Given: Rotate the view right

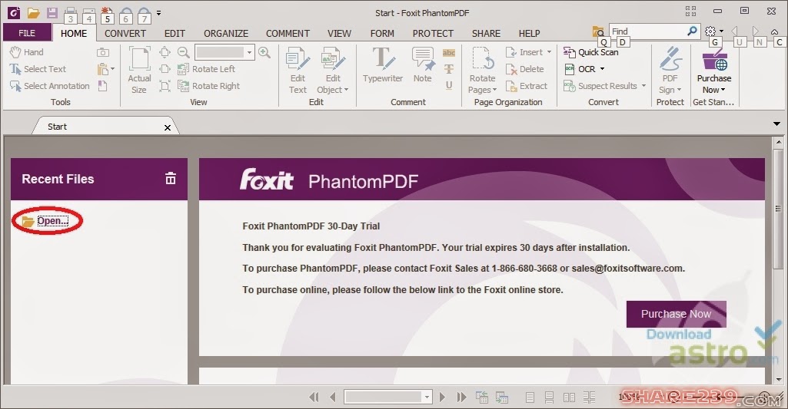Looking at the screenshot, I should point(208,86).
